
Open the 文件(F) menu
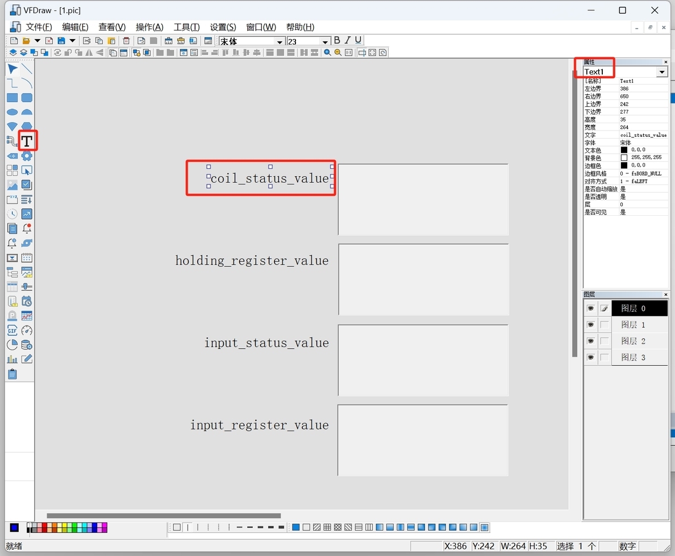[39, 27]
